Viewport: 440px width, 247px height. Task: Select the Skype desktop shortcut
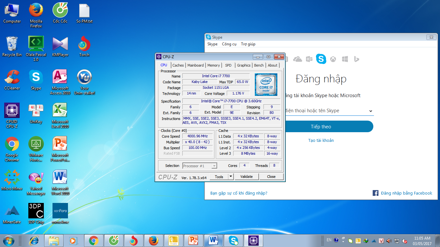pos(36,80)
